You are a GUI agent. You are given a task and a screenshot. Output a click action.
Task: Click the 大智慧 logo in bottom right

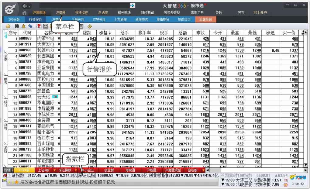click(298, 177)
